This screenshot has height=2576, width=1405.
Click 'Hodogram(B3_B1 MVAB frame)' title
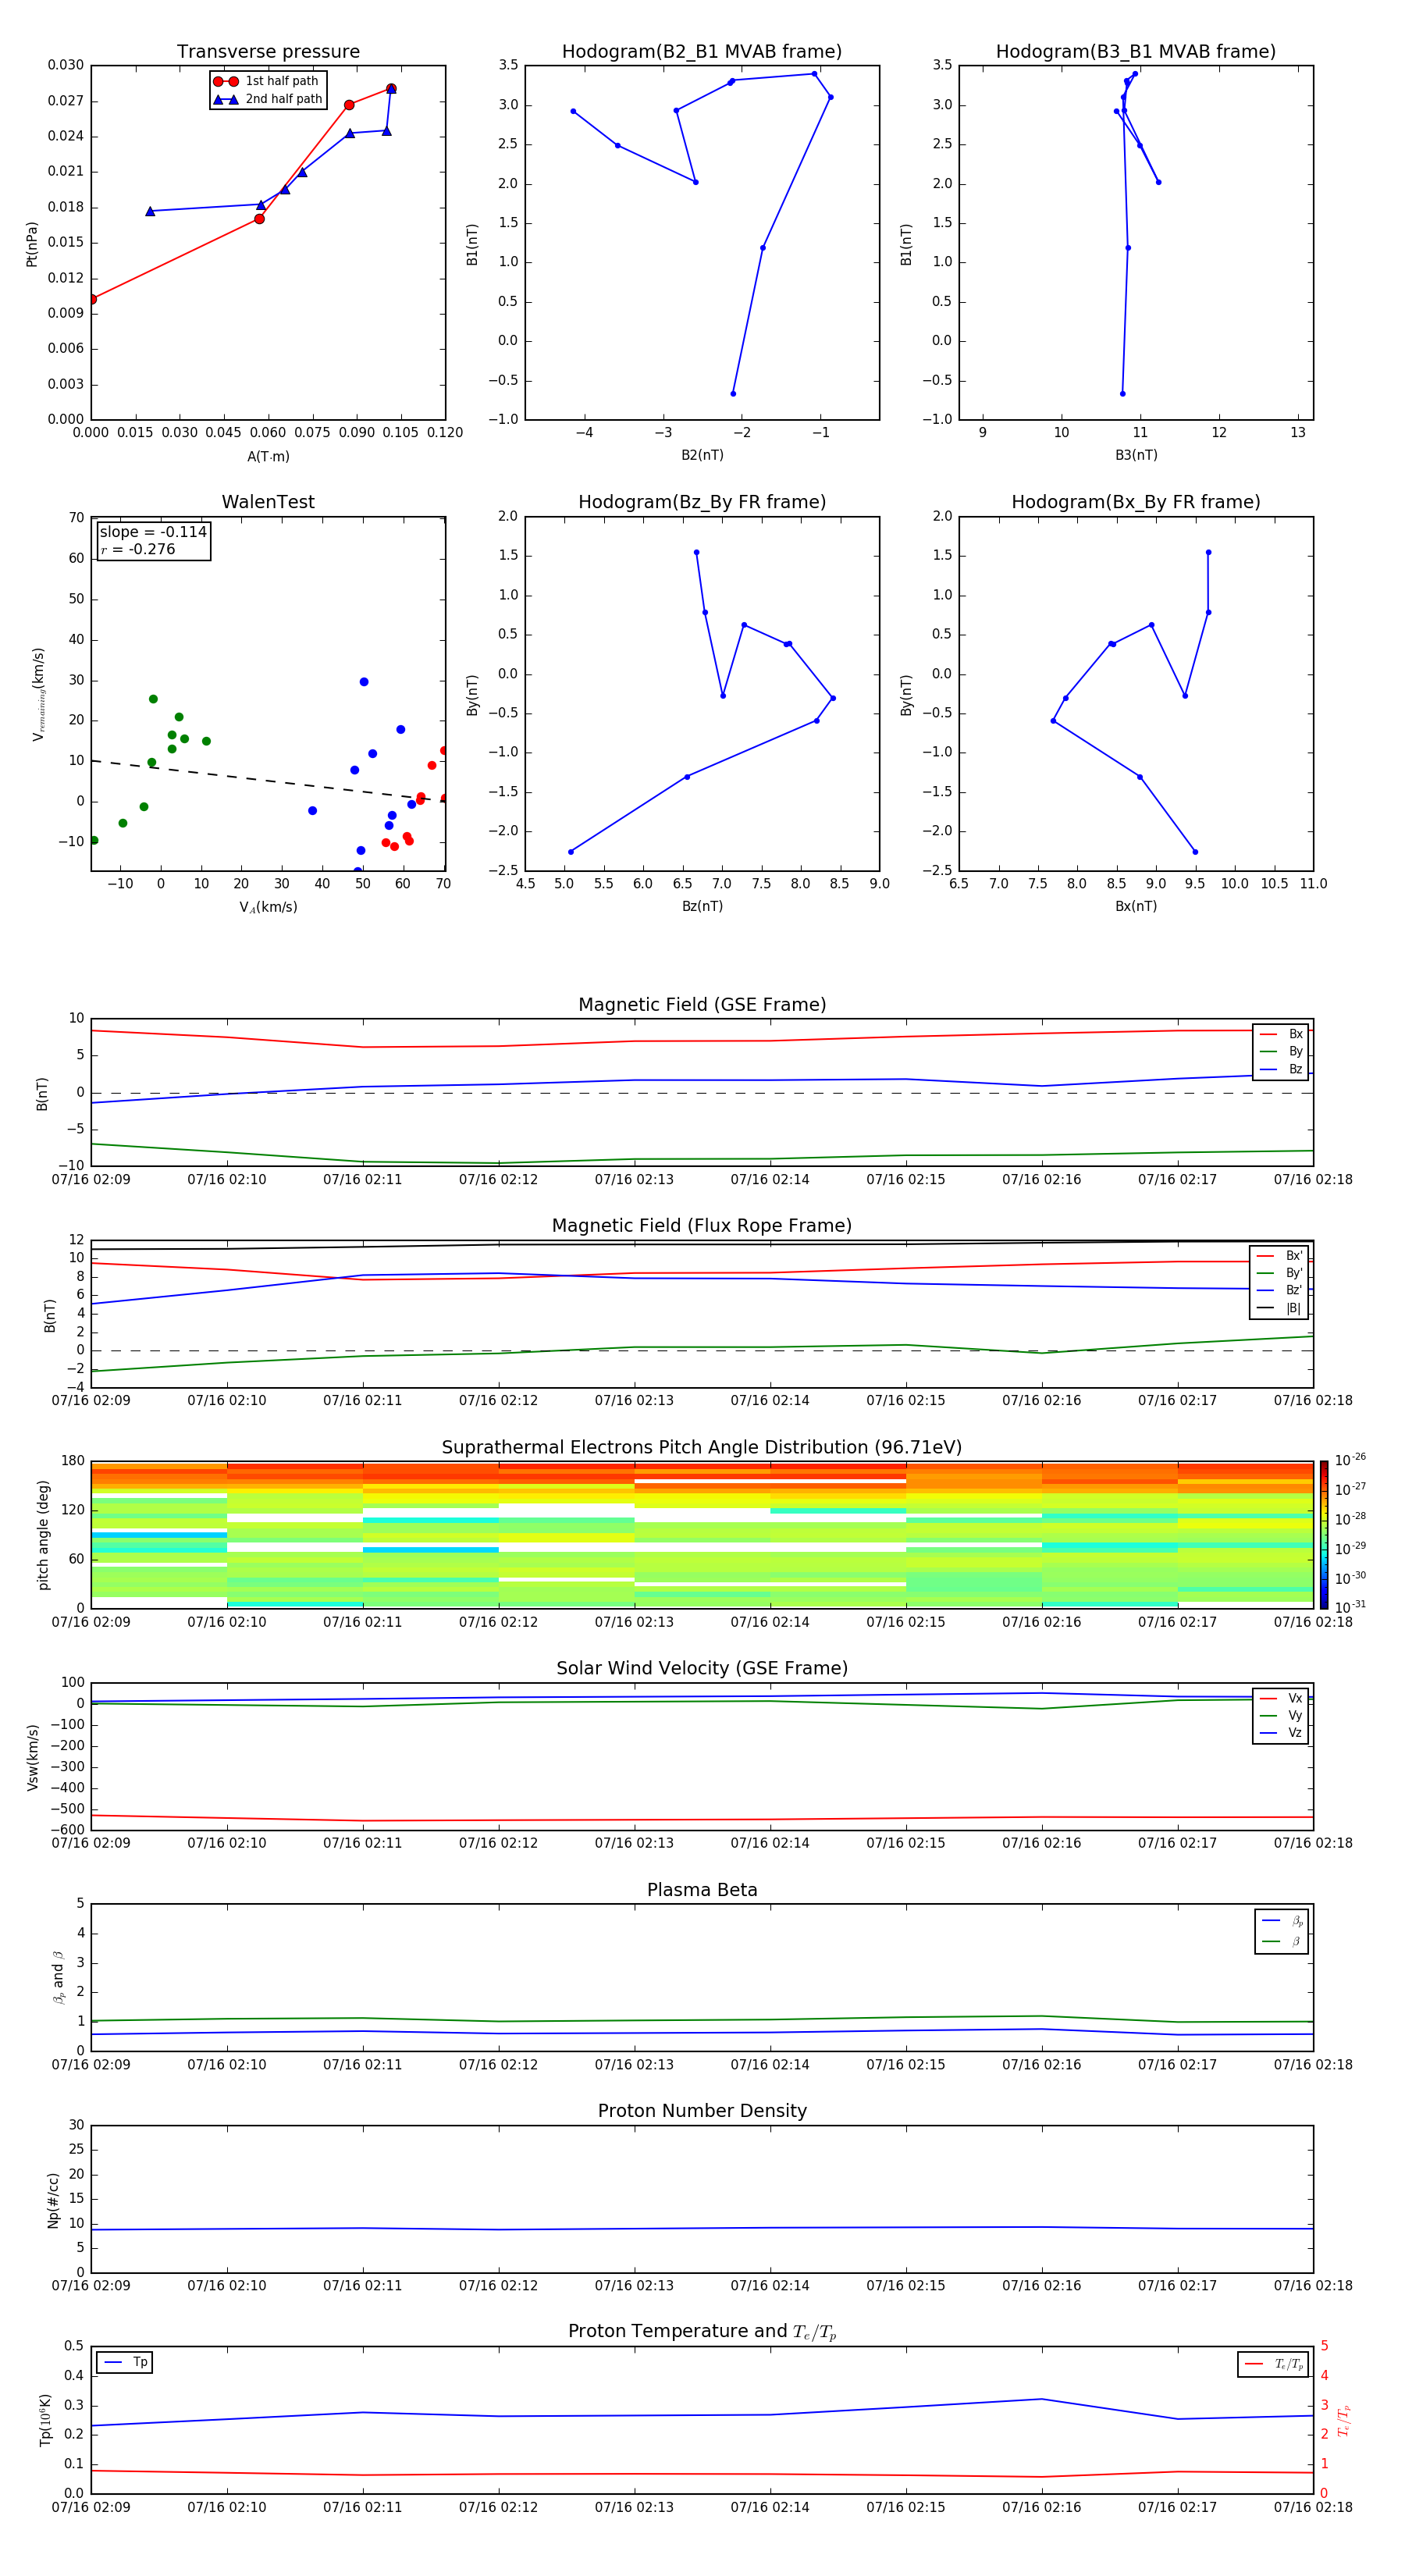[1136, 52]
